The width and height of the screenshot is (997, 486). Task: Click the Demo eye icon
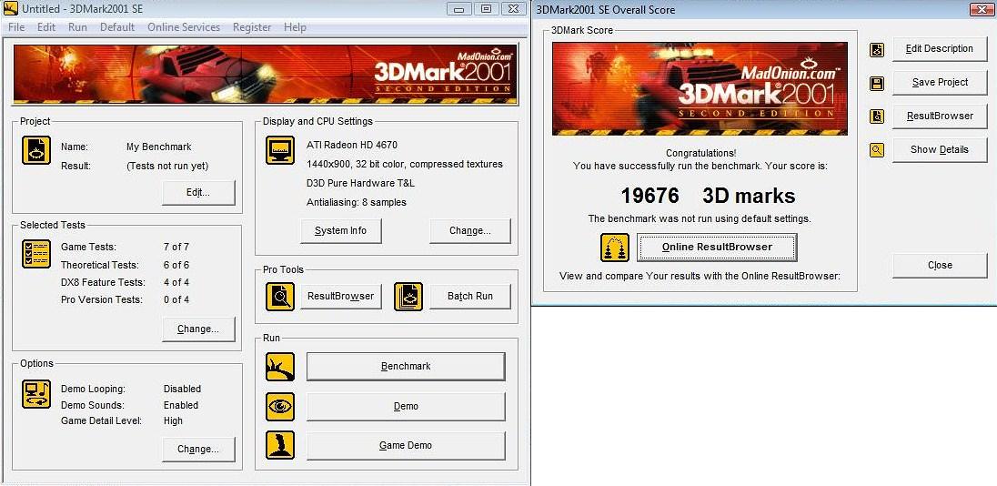(279, 406)
